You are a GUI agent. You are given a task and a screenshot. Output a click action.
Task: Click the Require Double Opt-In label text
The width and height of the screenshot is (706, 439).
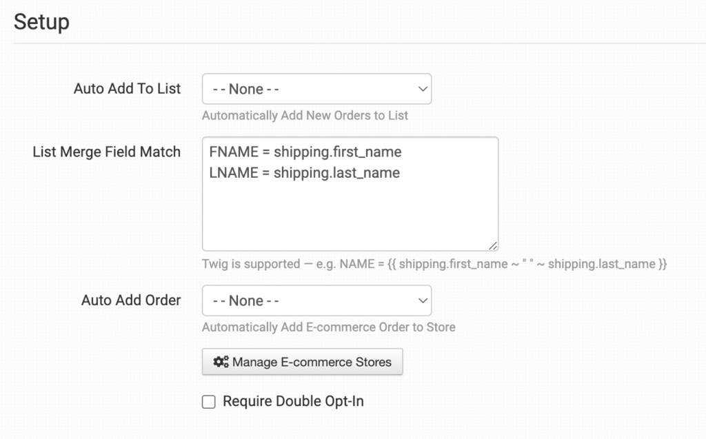coord(293,401)
